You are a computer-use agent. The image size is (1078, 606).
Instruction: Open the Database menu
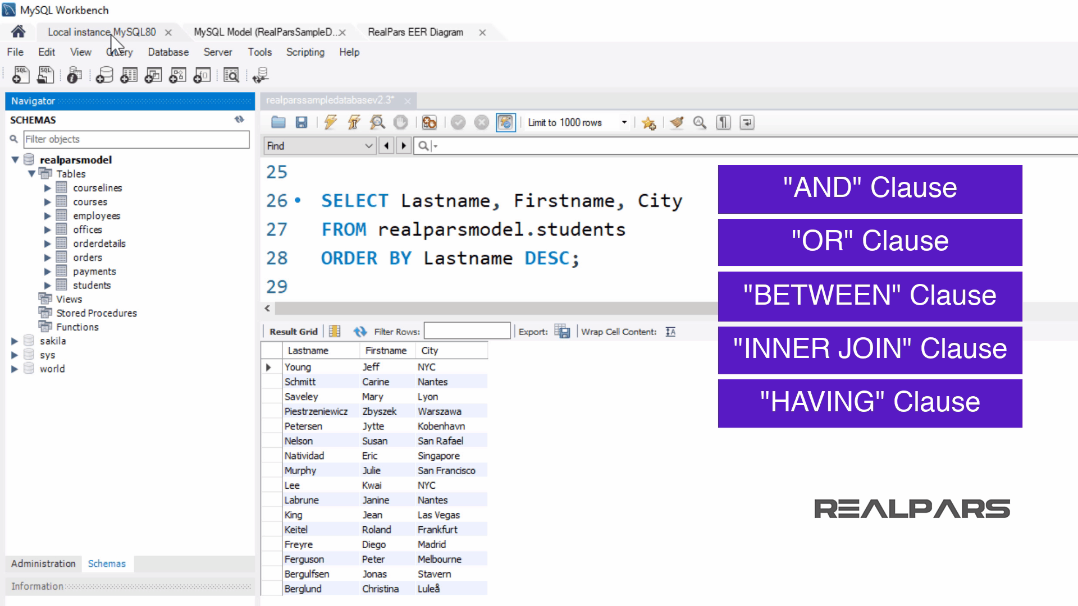point(168,52)
